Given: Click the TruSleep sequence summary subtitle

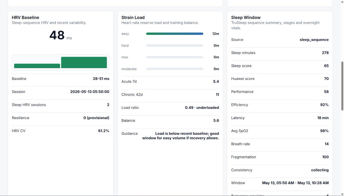Looking at the screenshot, I should click(x=275, y=25).
